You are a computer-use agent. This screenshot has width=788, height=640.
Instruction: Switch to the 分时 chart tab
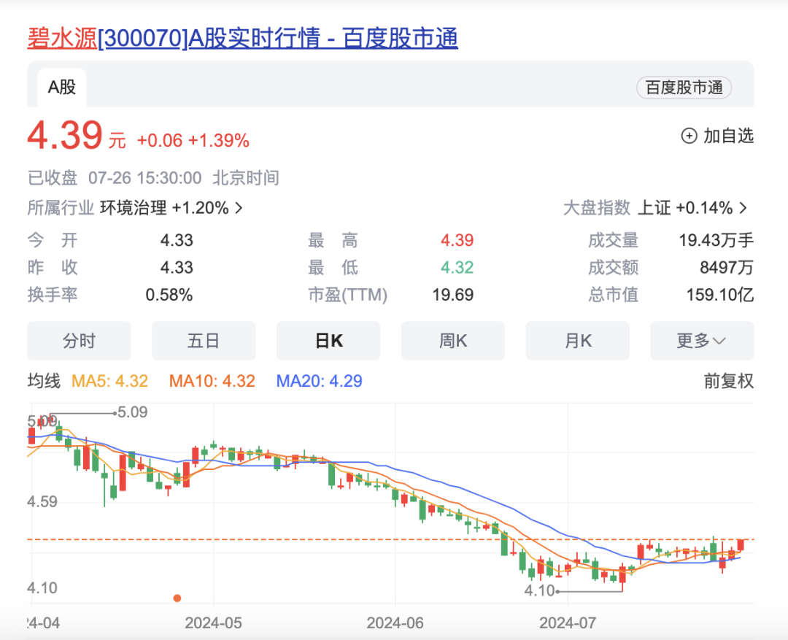79,341
